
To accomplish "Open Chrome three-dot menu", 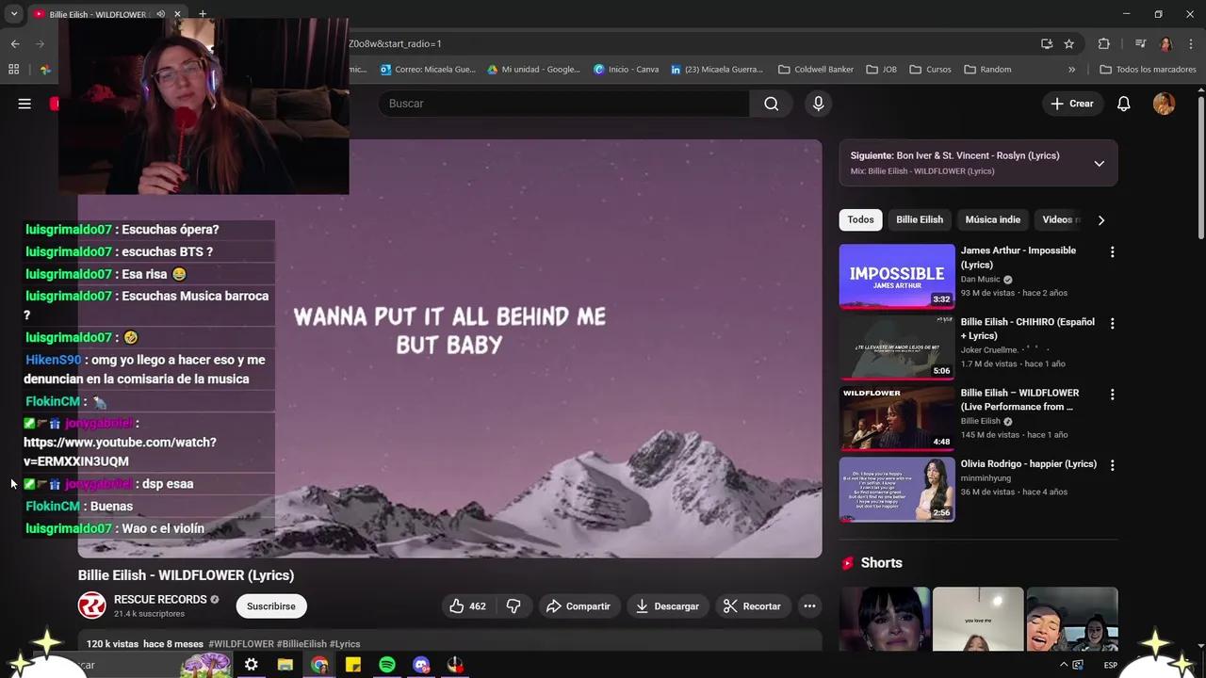I will point(1191,43).
